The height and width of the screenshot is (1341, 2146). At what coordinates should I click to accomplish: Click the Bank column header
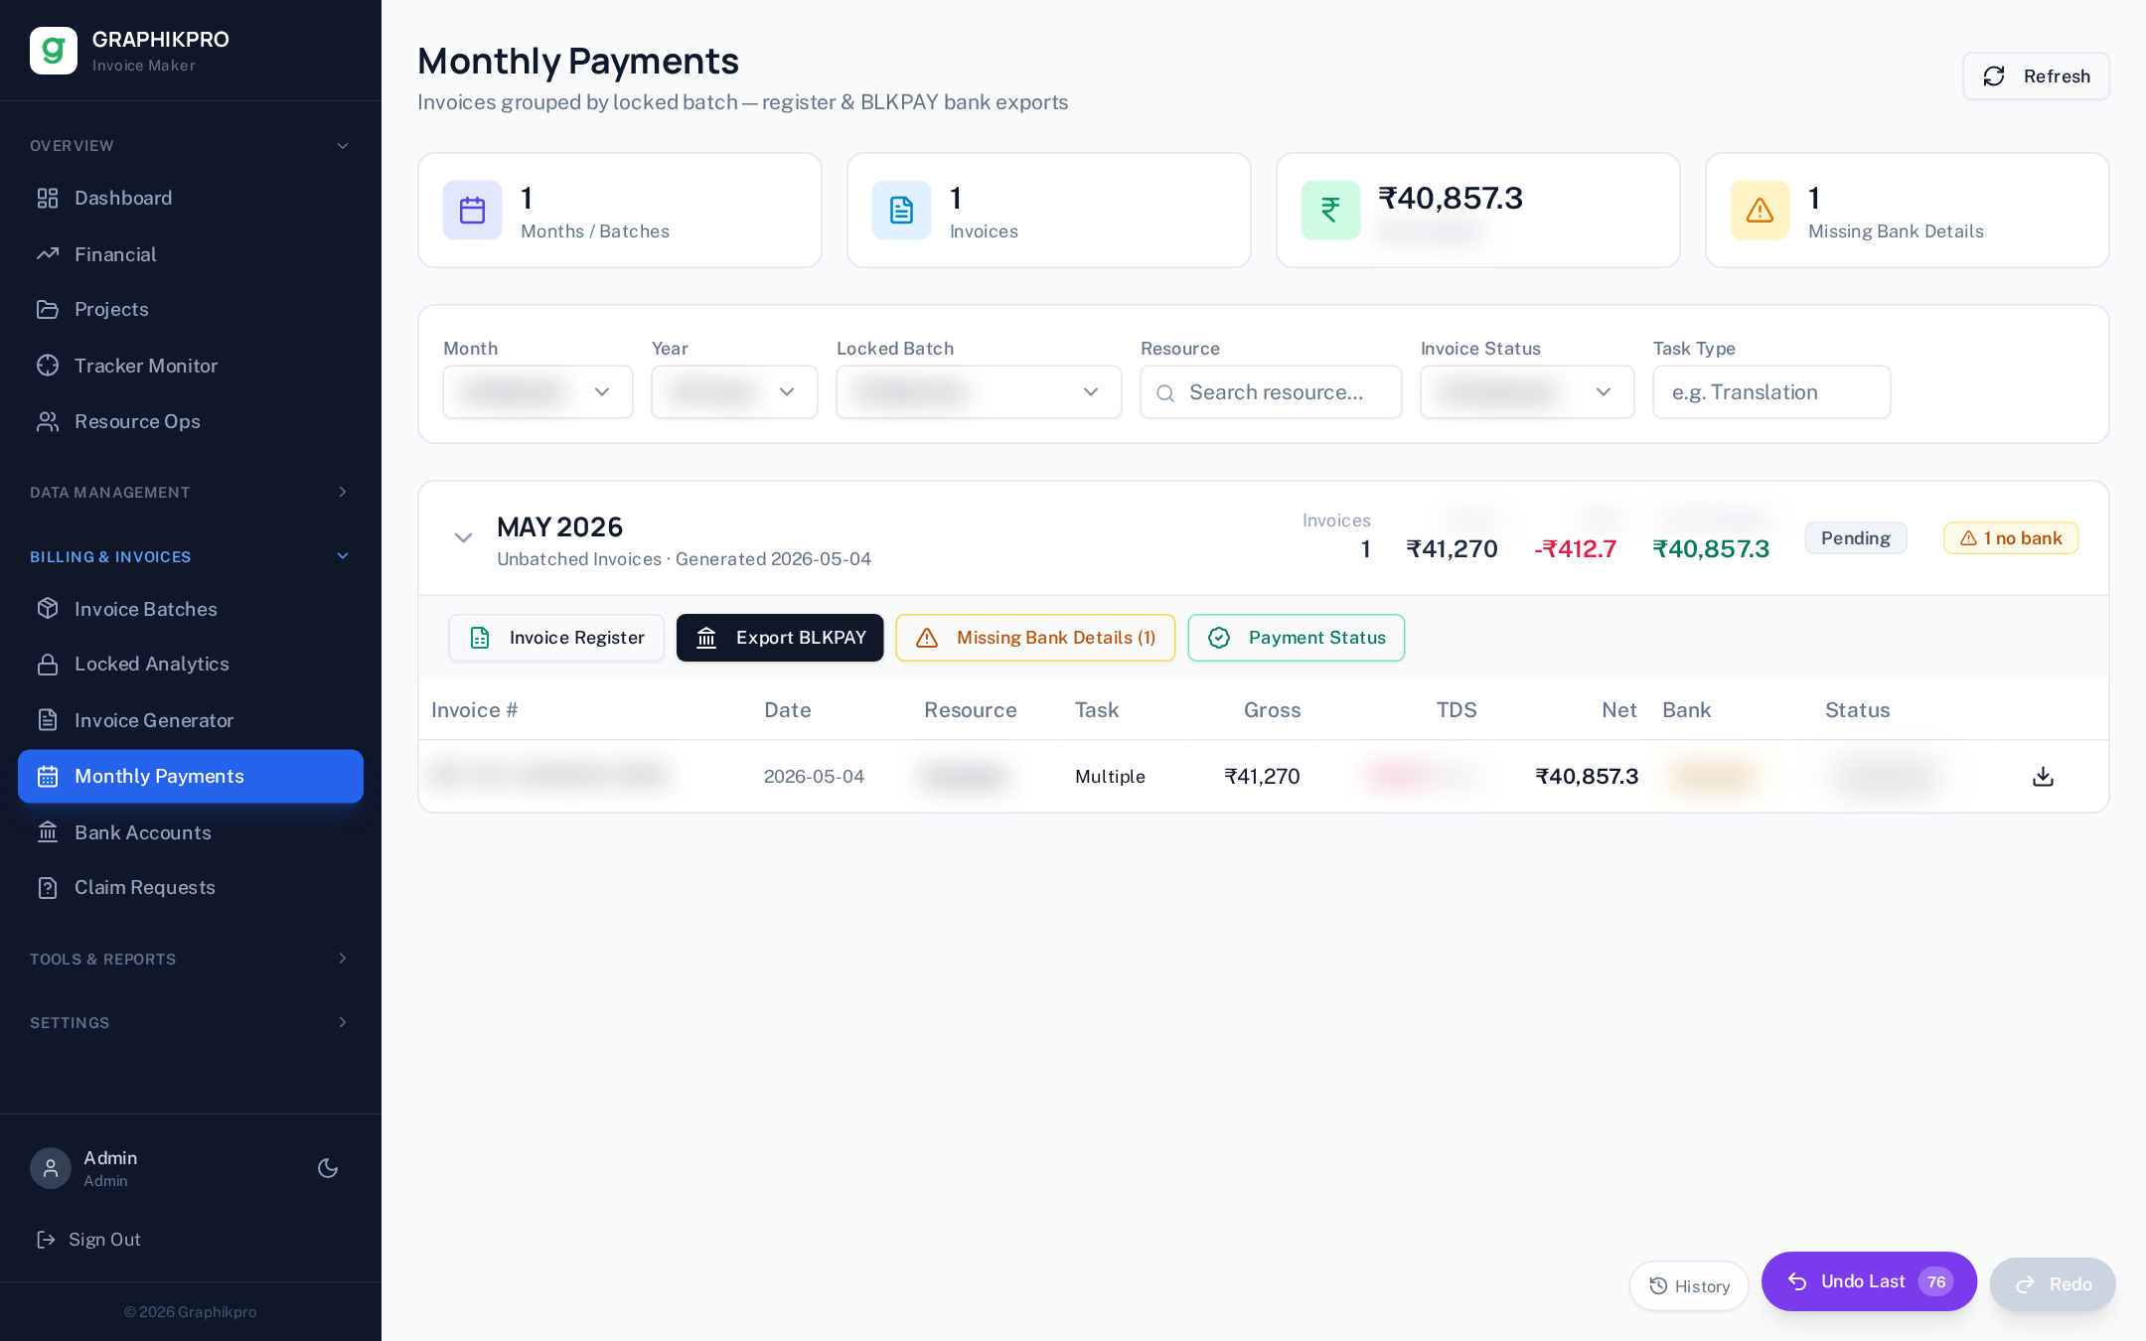point(1686,709)
